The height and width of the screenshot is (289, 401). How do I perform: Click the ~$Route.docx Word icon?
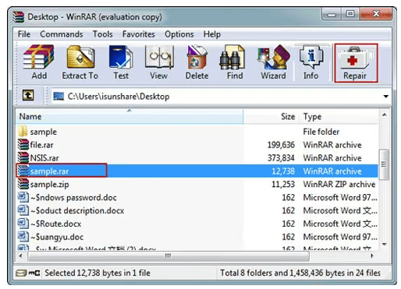tap(23, 224)
